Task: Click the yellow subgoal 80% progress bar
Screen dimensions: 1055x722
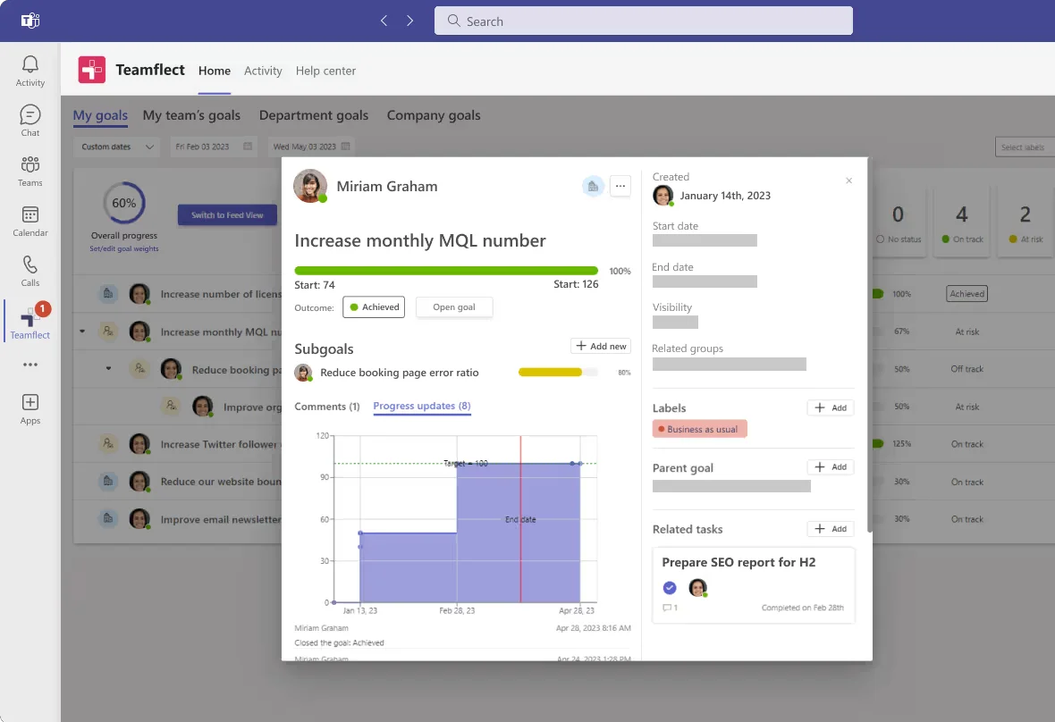Action: pyautogui.click(x=558, y=373)
